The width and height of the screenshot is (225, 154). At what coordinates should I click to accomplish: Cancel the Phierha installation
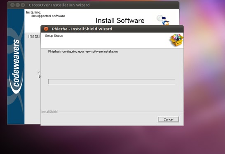pos(169,119)
